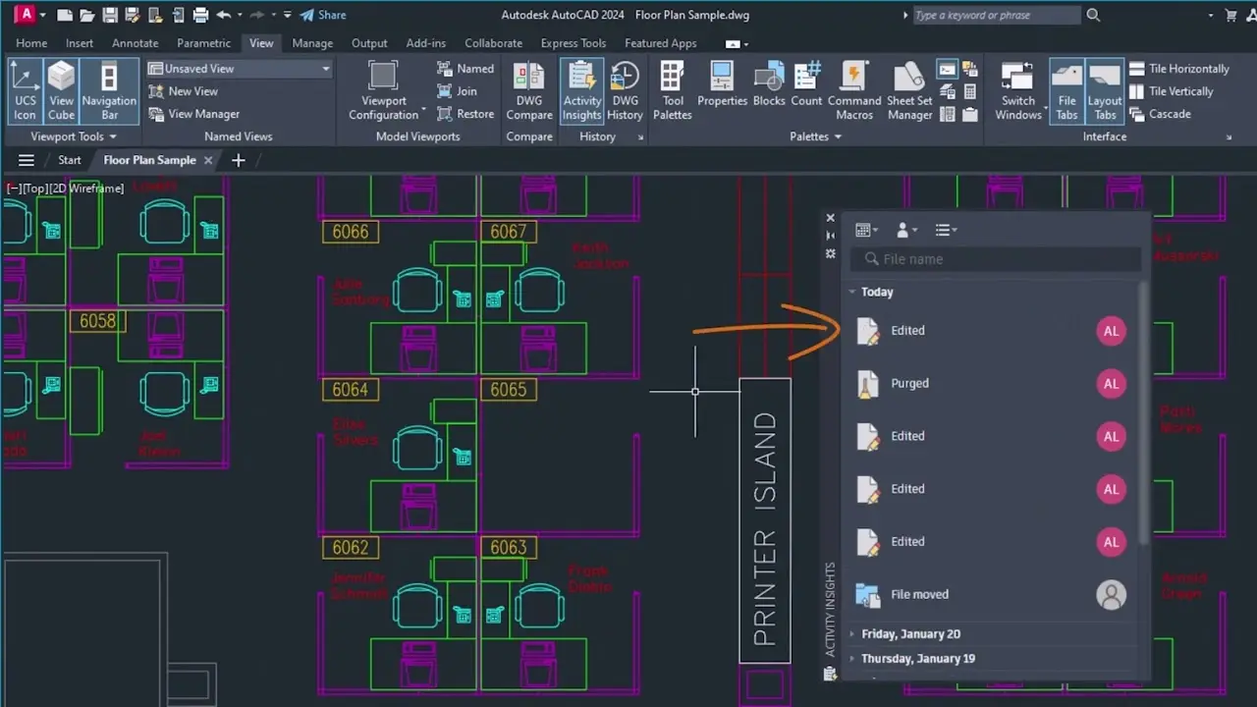This screenshot has height=707, width=1257.
Task: Open DWG History
Action: [x=625, y=90]
